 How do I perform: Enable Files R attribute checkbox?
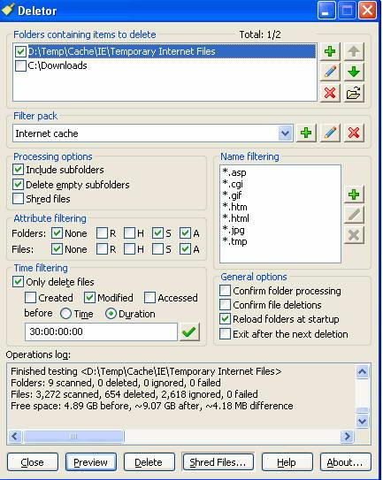click(x=102, y=249)
